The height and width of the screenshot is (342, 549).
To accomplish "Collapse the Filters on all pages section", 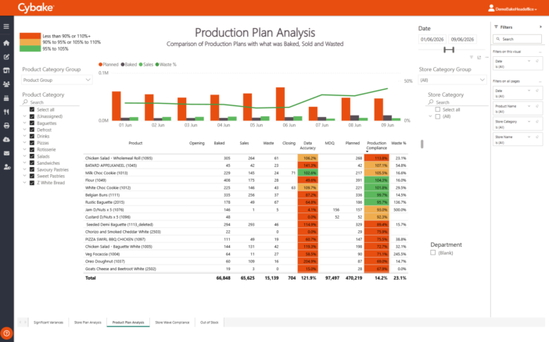I will point(540,81).
